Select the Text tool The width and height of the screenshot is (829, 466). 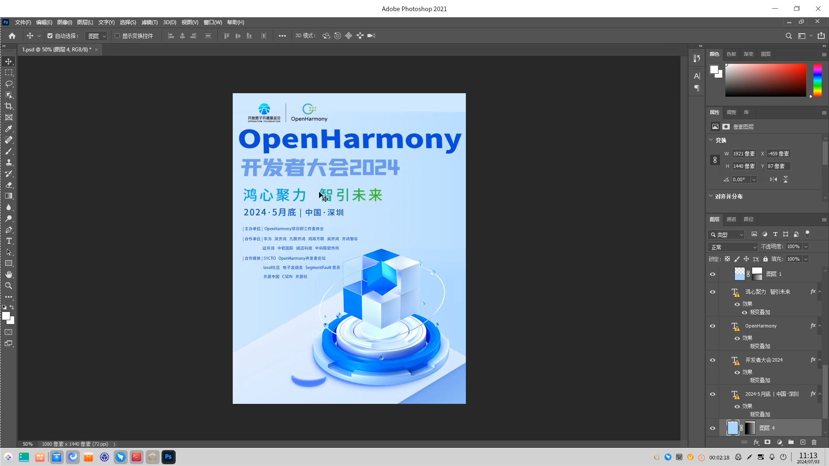point(9,241)
